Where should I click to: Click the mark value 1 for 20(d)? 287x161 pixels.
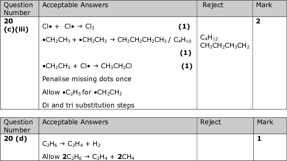coord(259,139)
